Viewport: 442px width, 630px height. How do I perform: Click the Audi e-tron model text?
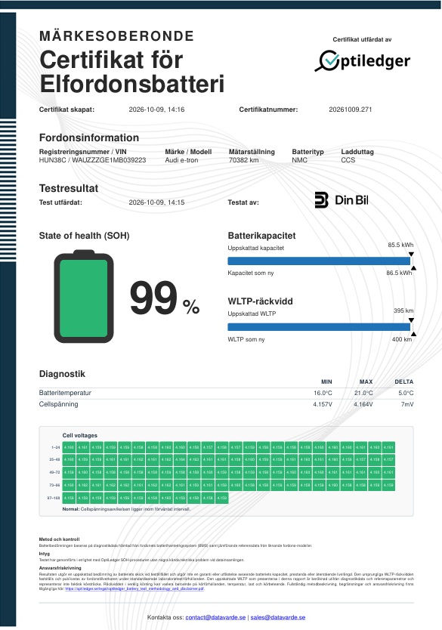point(181,160)
